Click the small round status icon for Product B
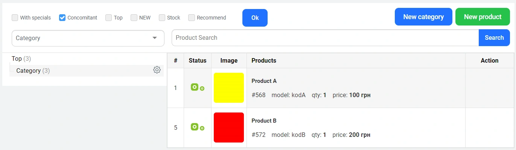The image size is (516, 150). pyautogui.click(x=202, y=128)
